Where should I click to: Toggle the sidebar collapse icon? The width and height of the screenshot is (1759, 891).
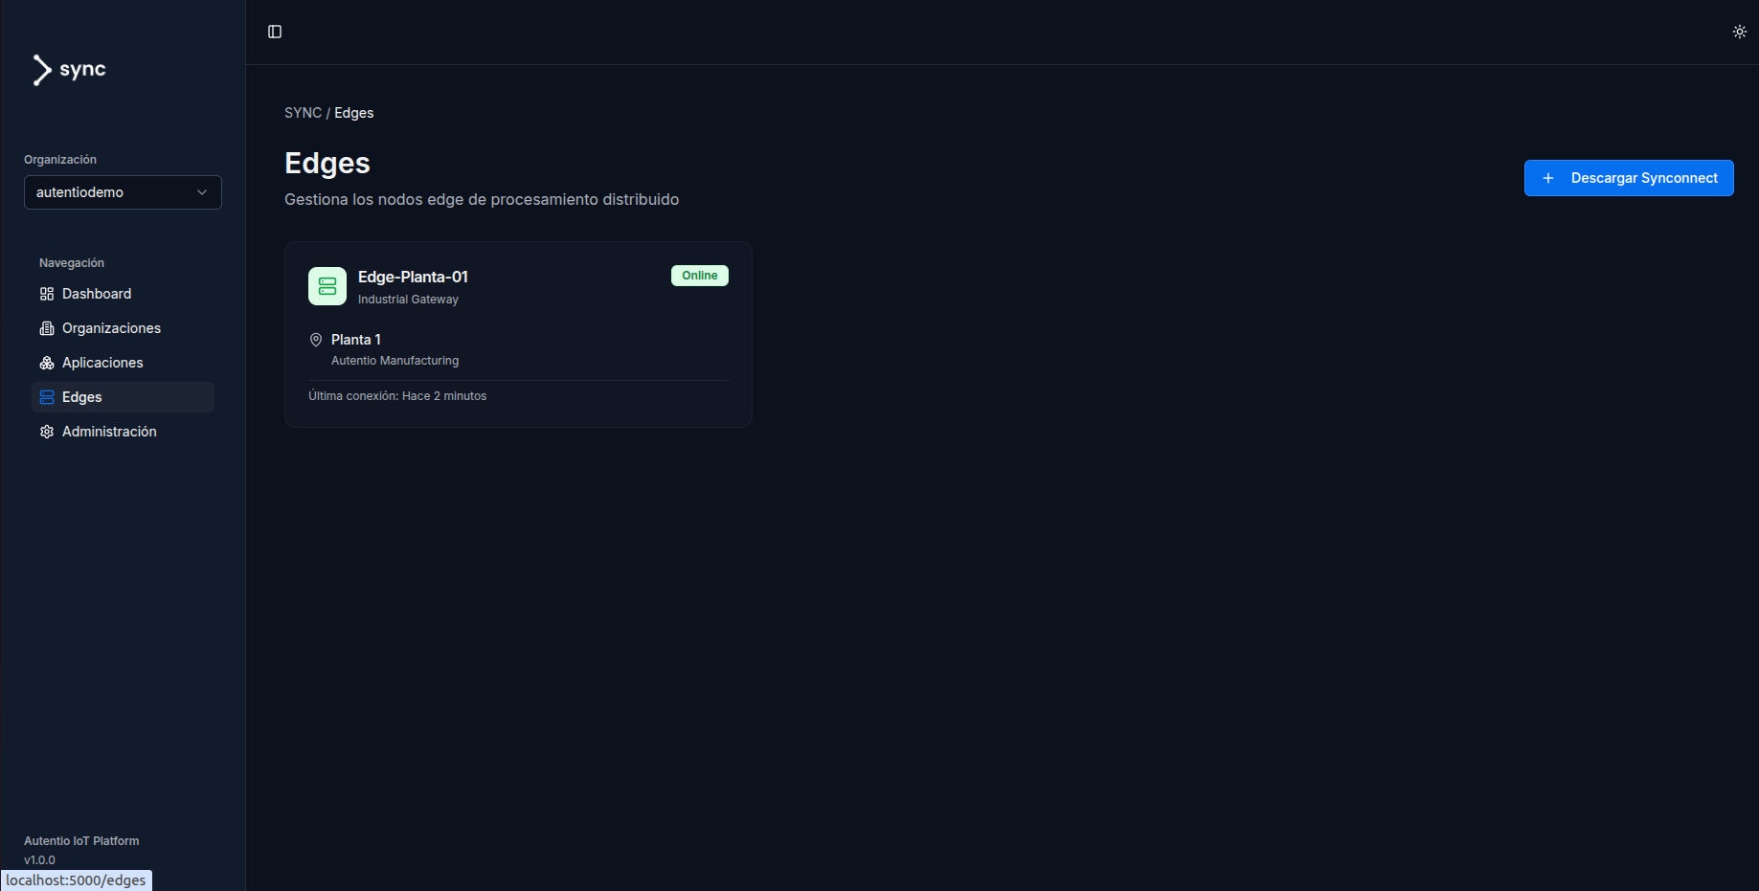275,32
